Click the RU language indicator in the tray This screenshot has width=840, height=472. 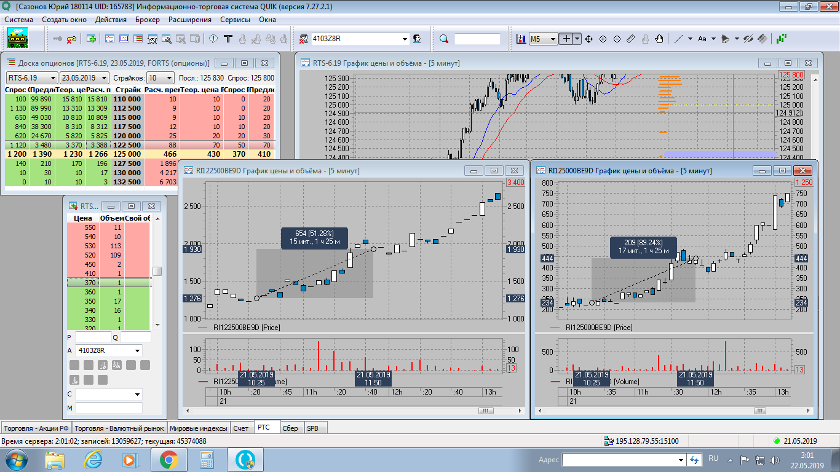713,458
